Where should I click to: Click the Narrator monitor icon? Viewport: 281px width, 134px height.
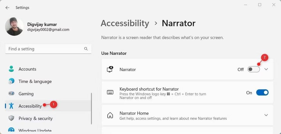point(110,69)
